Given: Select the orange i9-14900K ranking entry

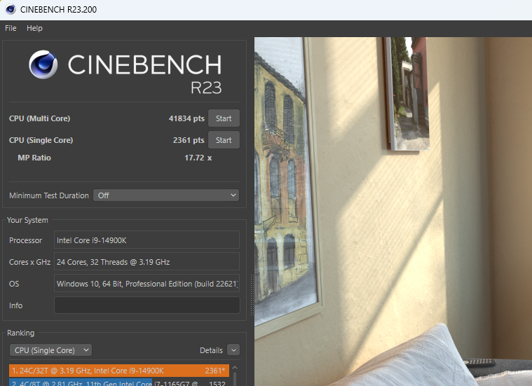Looking at the screenshot, I should pyautogui.click(x=118, y=371).
